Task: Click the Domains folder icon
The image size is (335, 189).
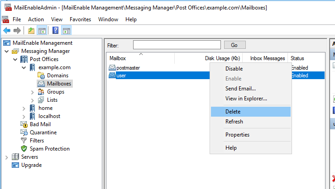Action: pyautogui.click(x=41, y=76)
